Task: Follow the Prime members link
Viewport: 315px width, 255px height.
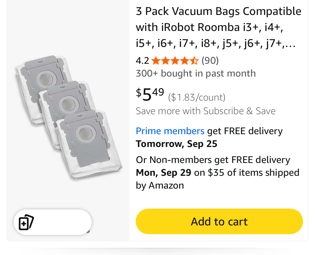Action: [x=170, y=131]
